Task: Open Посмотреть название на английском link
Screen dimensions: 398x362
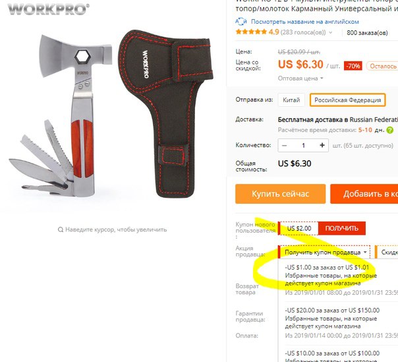Action: (305, 22)
